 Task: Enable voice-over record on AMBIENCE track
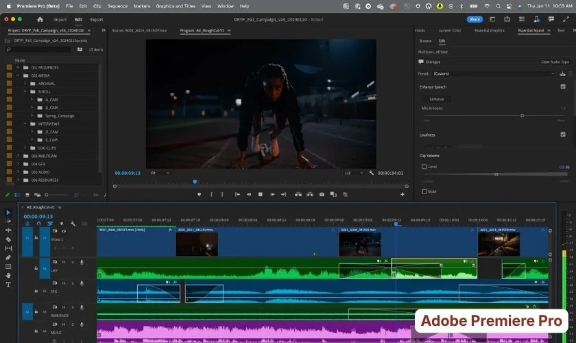[x=82, y=307]
